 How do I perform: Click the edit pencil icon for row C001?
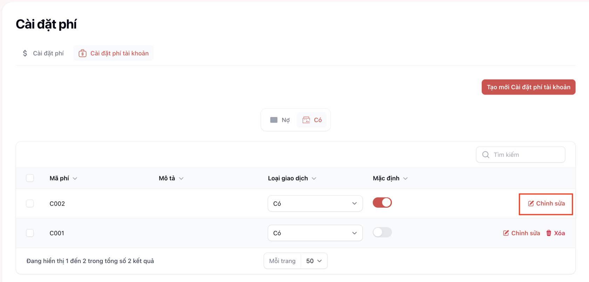pos(506,233)
